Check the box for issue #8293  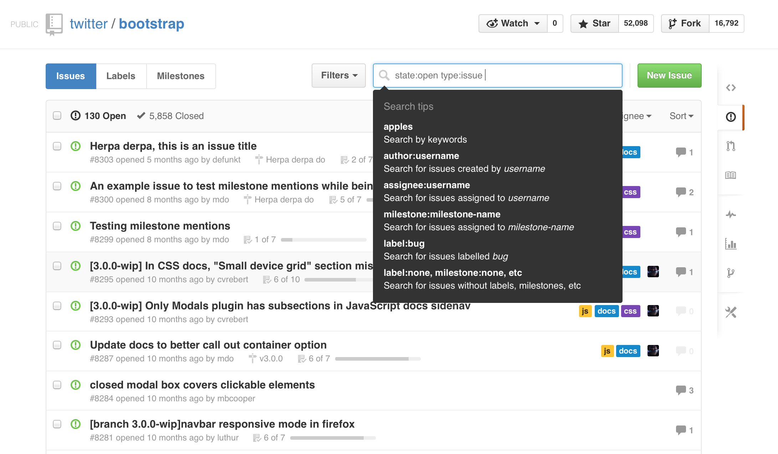57,306
